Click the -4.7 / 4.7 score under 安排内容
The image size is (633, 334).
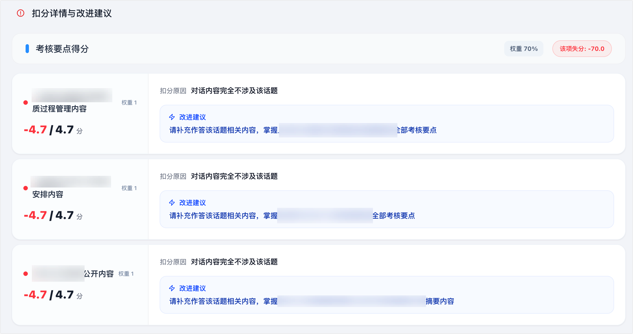(53, 215)
